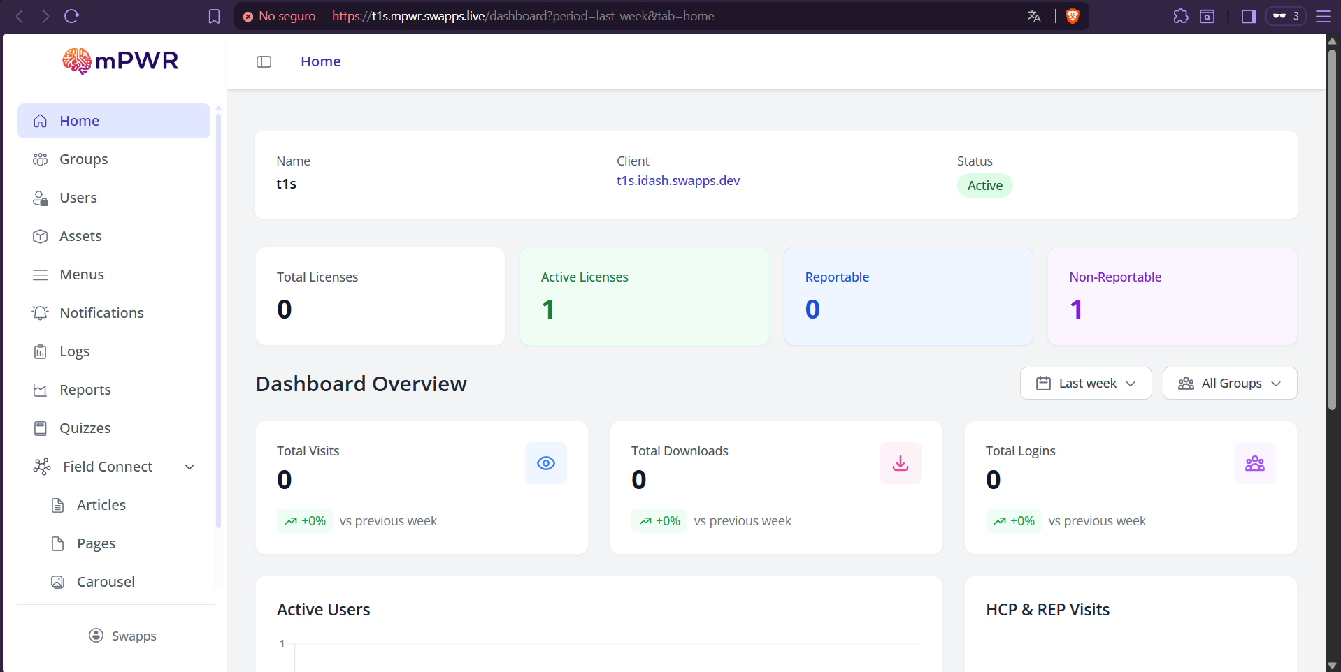Select the Users sidebar icon
Image resolution: width=1341 pixels, height=672 pixels.
[x=41, y=198]
